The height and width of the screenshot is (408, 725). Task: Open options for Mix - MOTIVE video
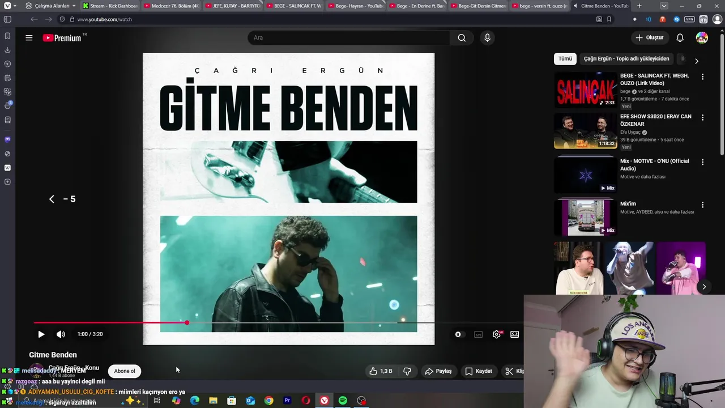pyautogui.click(x=702, y=161)
